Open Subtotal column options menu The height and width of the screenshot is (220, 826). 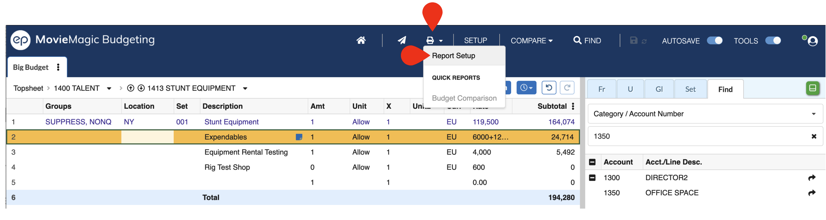573,106
